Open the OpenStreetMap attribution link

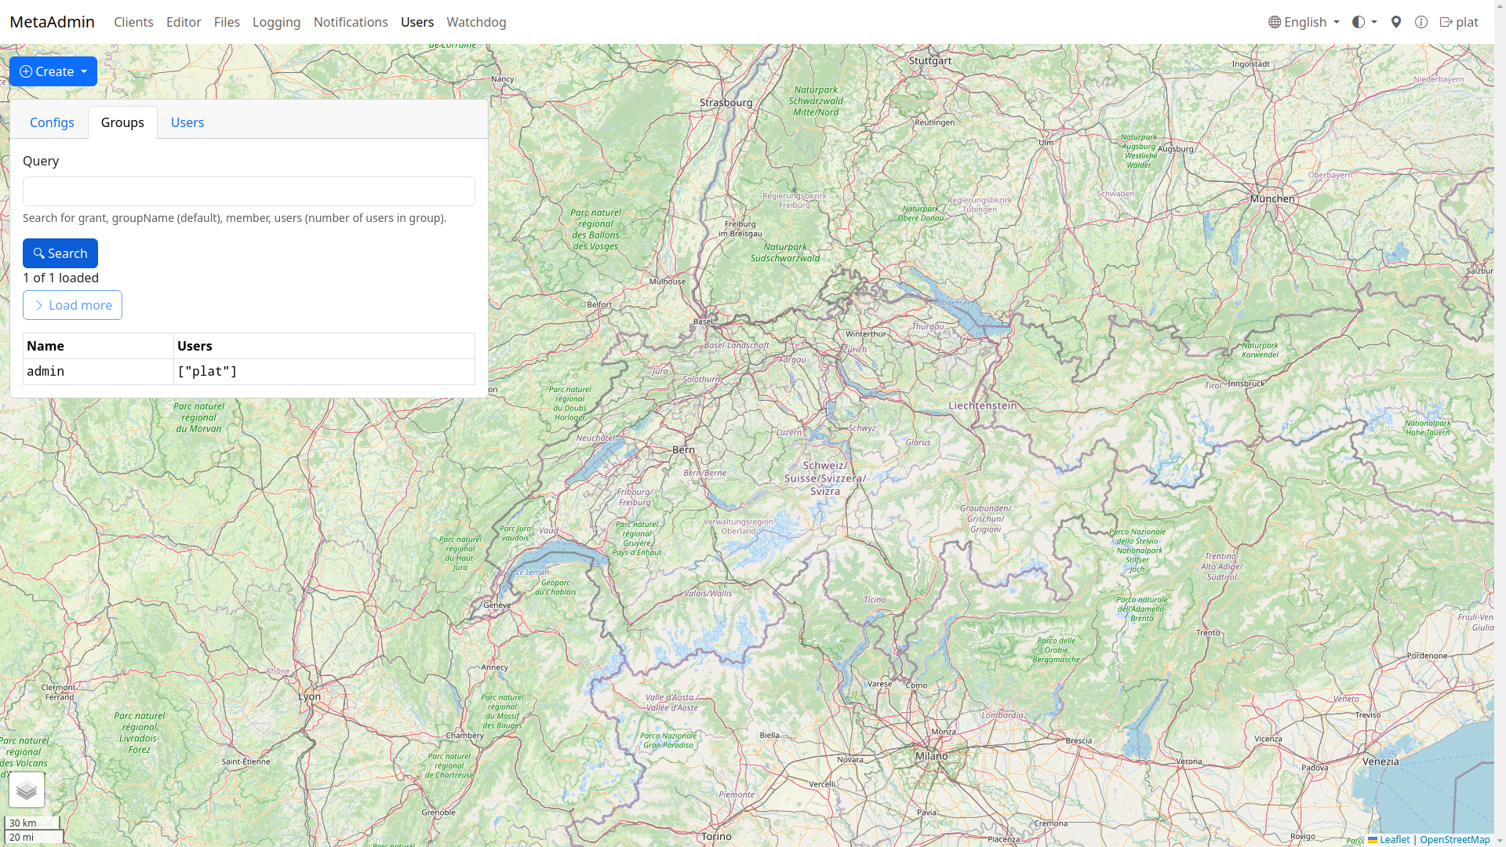pos(1454,839)
